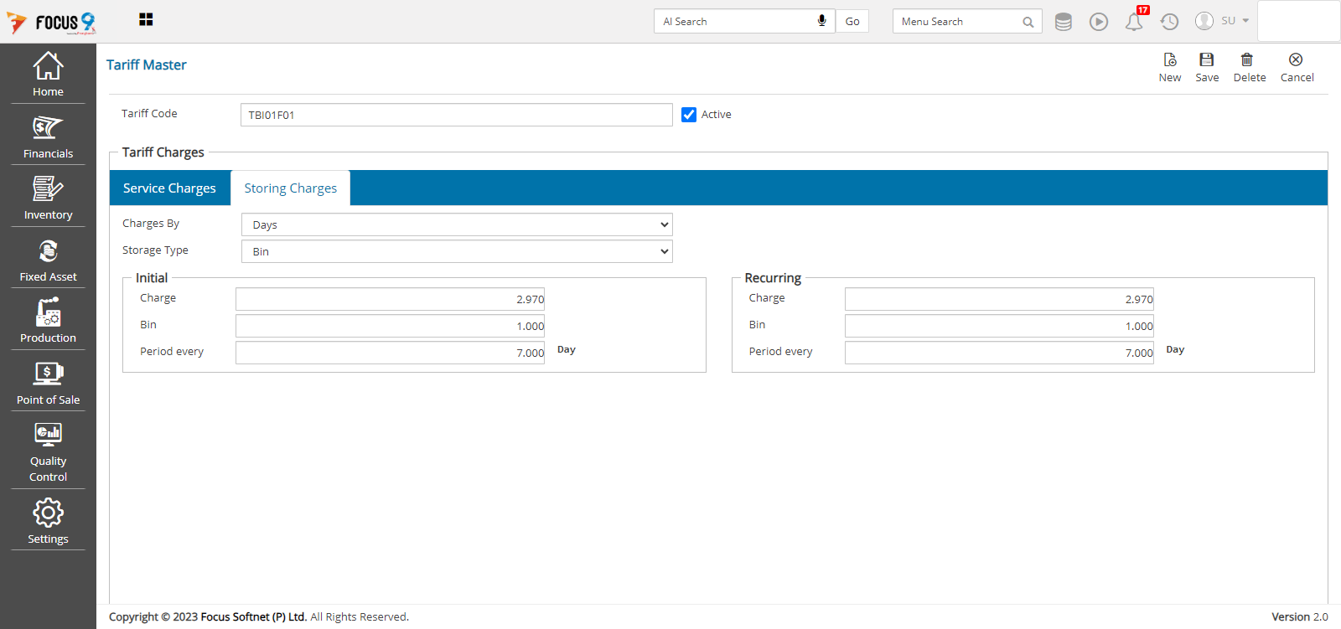The height and width of the screenshot is (629, 1341).
Task: Go to Production module
Action: [48, 321]
